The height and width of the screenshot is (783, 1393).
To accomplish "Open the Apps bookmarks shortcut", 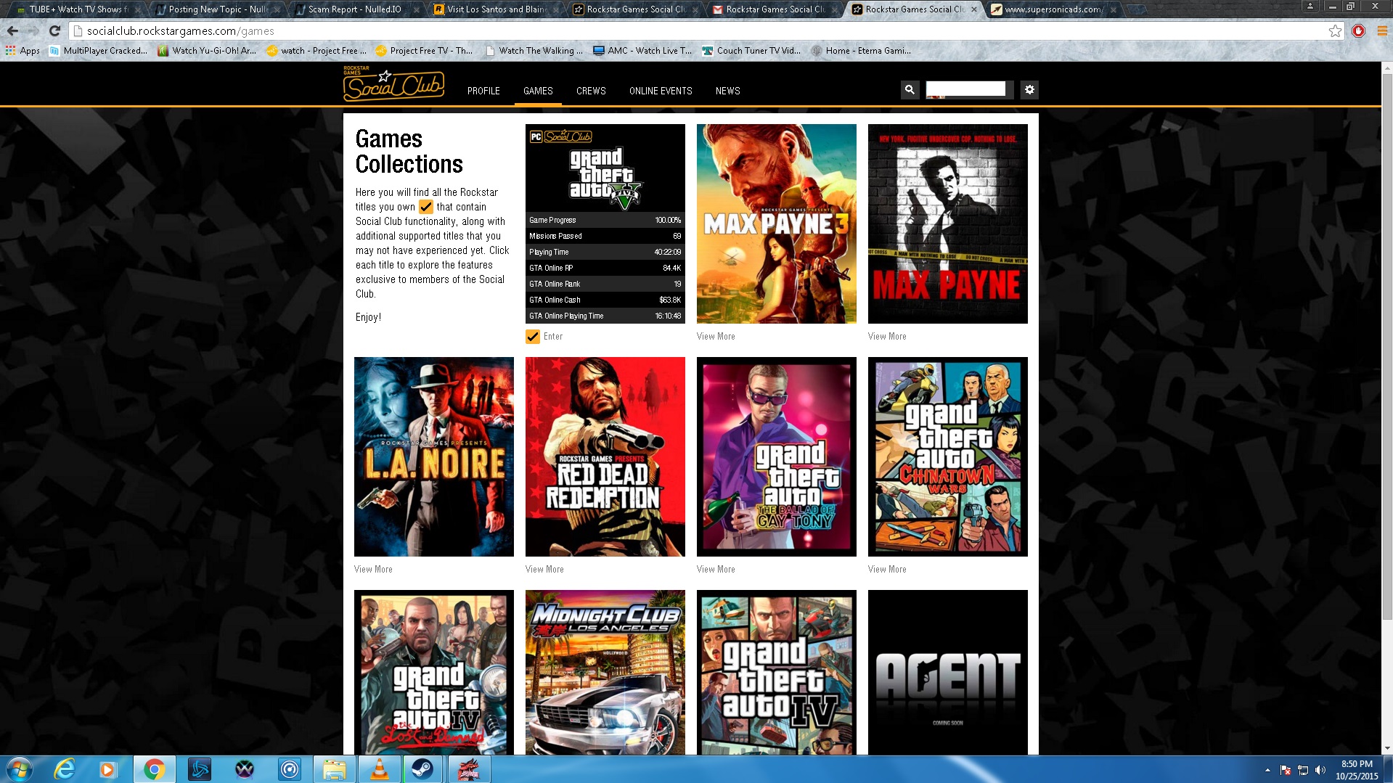I will tap(23, 51).
